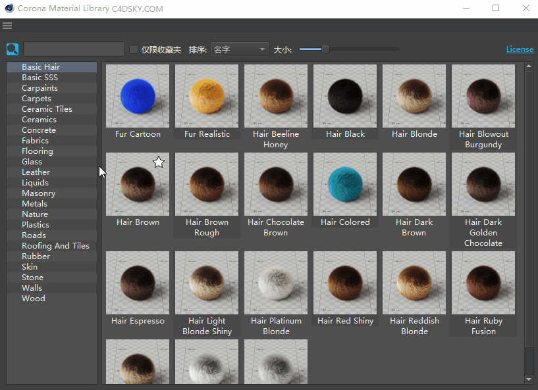Pick the Hair Beeline Honey thumbnail
This screenshot has width=538, height=390.
pyautogui.click(x=276, y=96)
